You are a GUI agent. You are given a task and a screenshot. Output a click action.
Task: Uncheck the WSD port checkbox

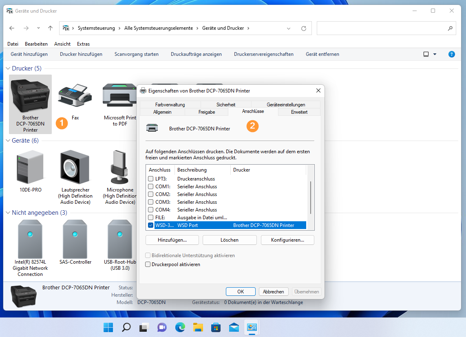pos(151,225)
